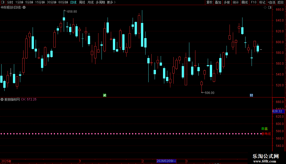The height and width of the screenshot is (164, 286).
Task: Click month marker 1 on time axis
Action: click(80, 161)
